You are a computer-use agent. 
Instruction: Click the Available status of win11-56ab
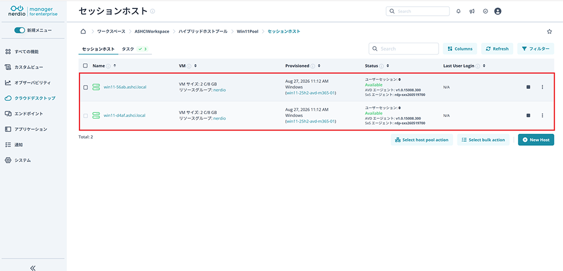[x=373, y=85]
